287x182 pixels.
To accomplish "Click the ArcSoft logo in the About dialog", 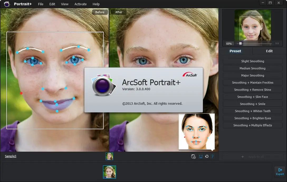I will (x=190, y=75).
